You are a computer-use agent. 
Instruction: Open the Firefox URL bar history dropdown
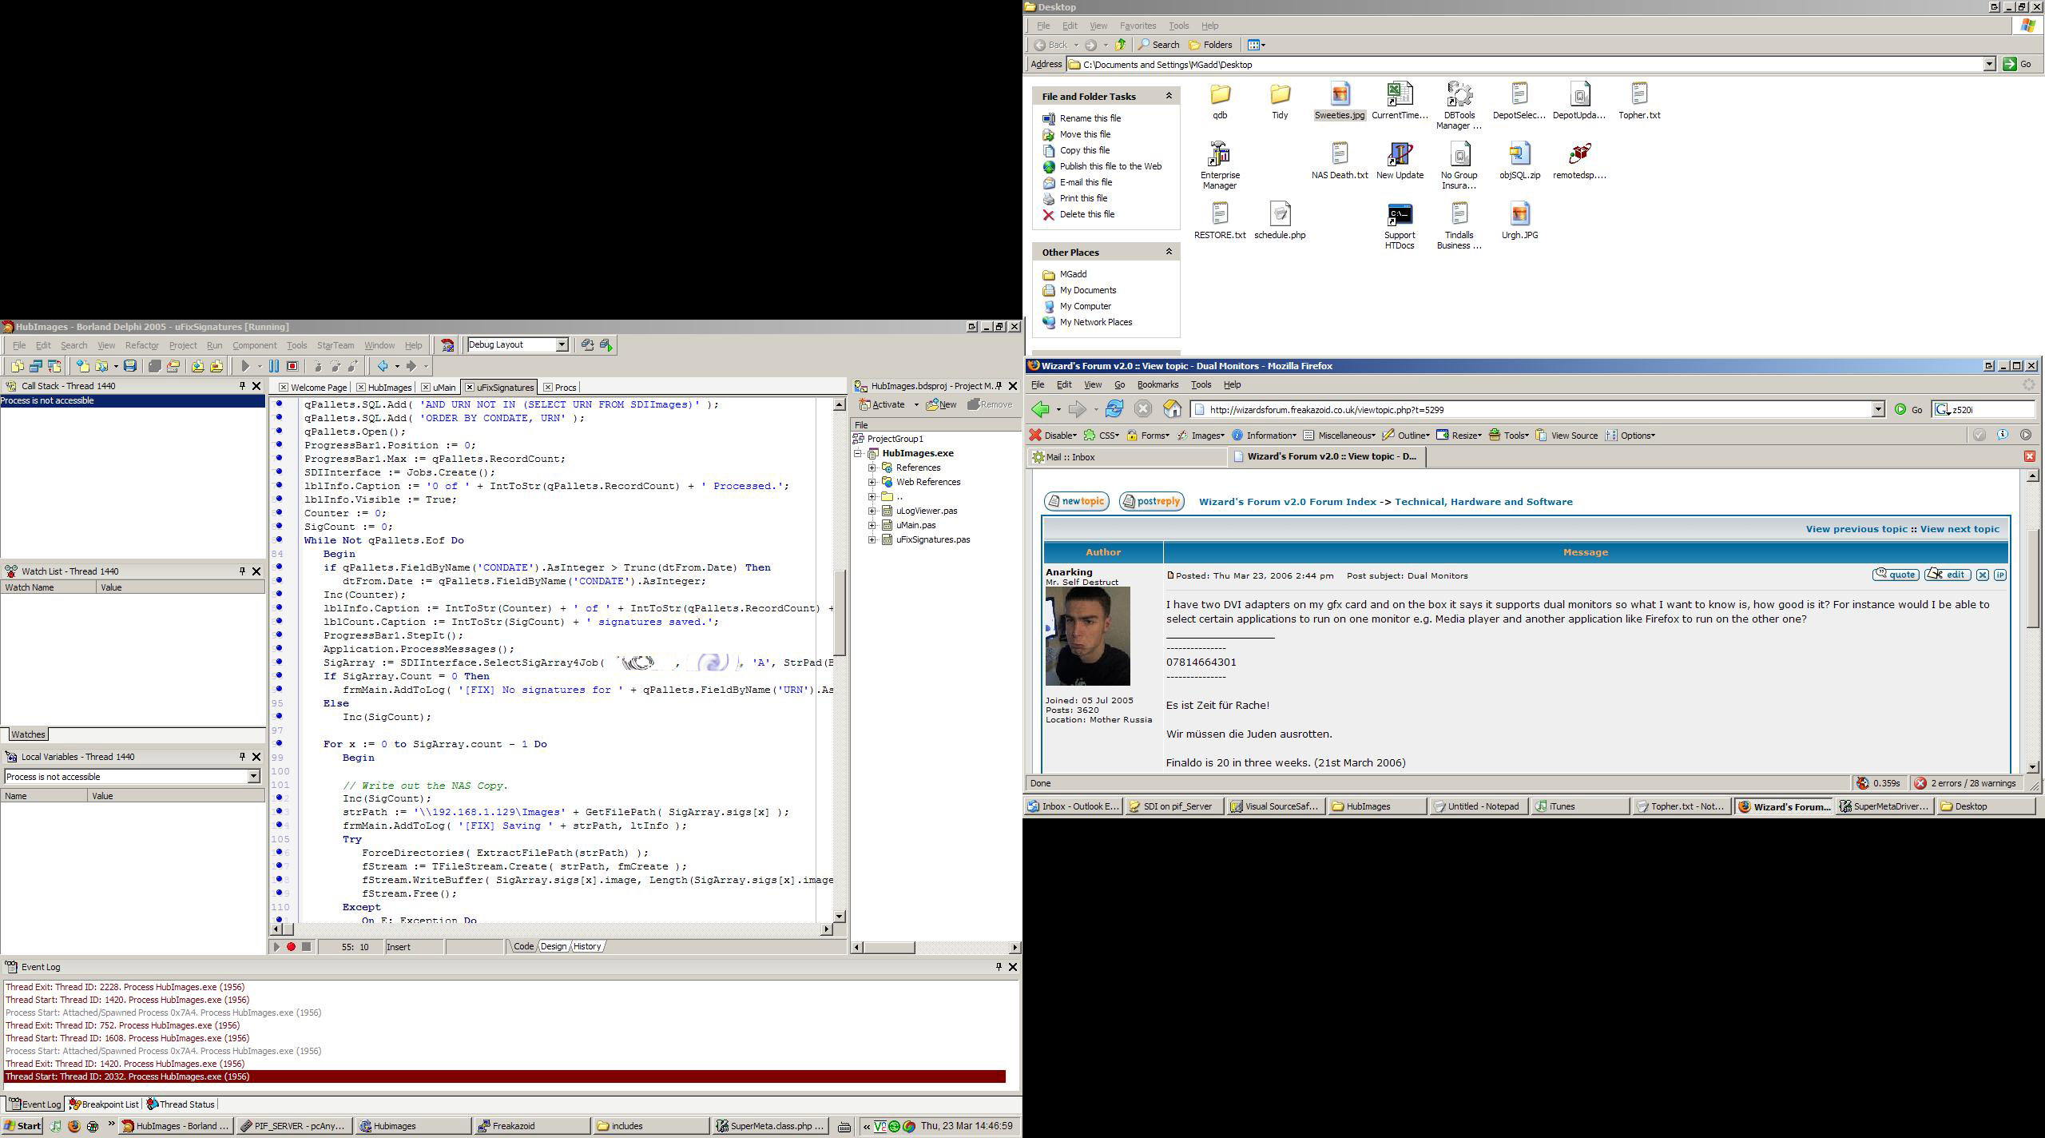[1878, 409]
